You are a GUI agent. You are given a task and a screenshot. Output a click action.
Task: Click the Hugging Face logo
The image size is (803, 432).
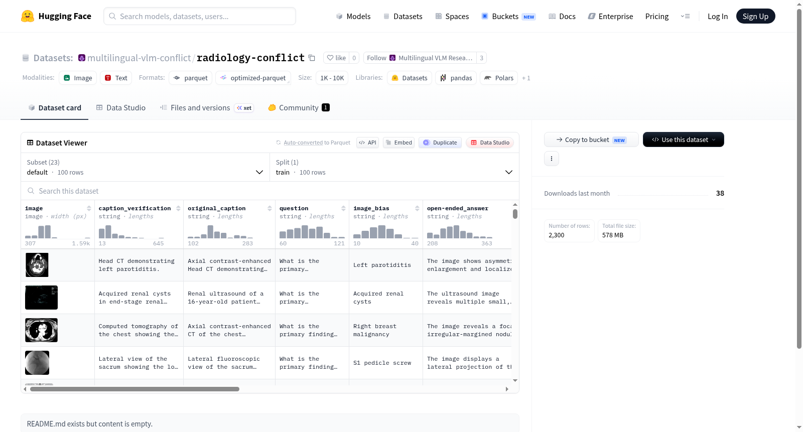click(x=56, y=16)
